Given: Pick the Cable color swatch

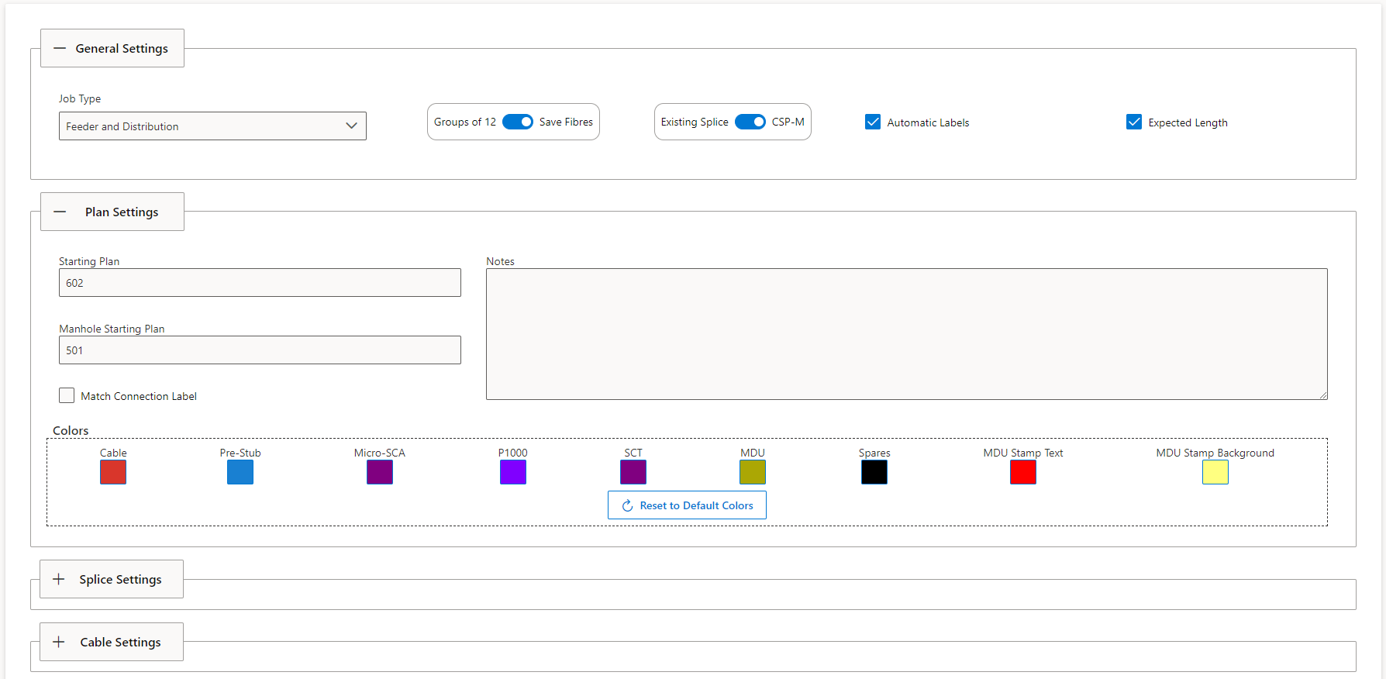Looking at the screenshot, I should 113,472.
